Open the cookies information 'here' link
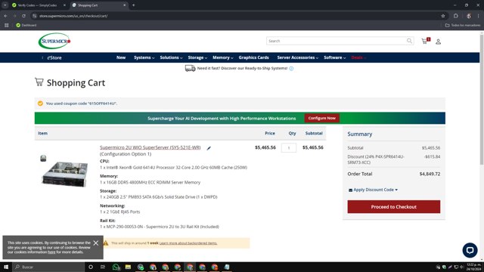This screenshot has height=272, width=484. pos(51,252)
